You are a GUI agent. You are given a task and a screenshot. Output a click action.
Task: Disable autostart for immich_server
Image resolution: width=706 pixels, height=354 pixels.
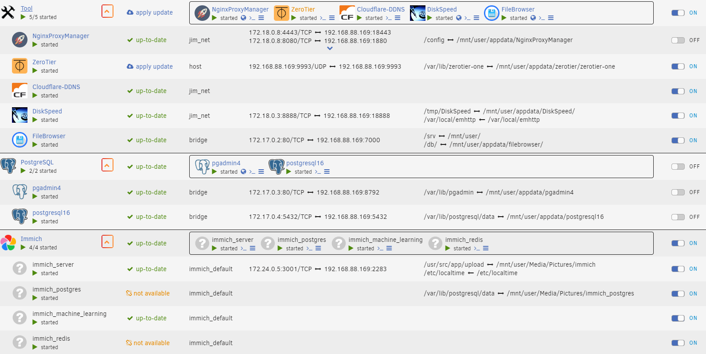[x=678, y=269]
